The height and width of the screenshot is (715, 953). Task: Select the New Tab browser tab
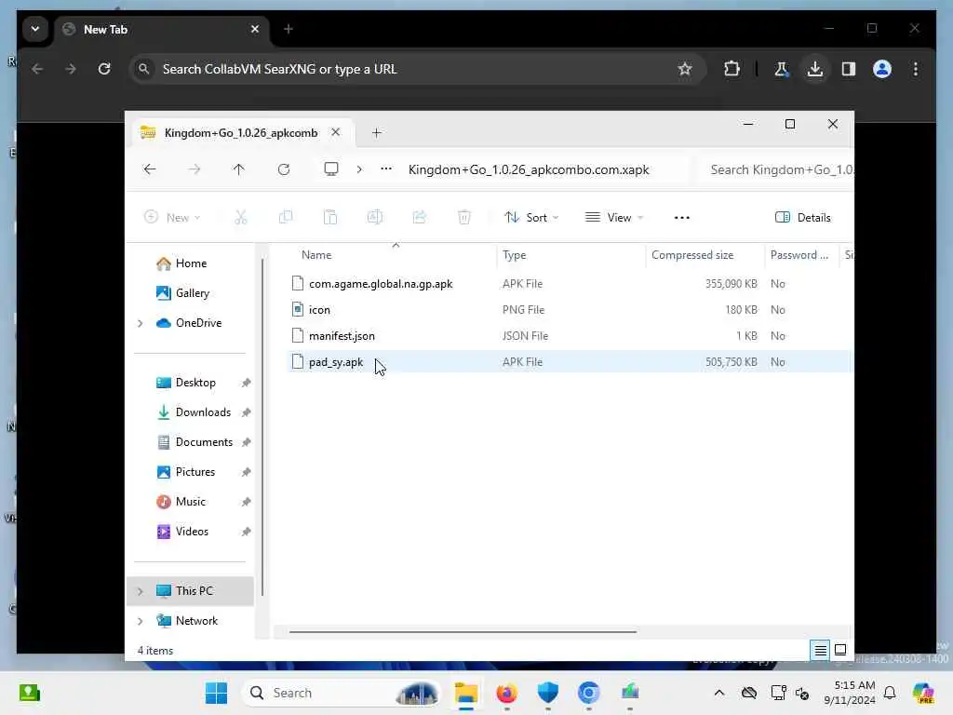coord(162,29)
